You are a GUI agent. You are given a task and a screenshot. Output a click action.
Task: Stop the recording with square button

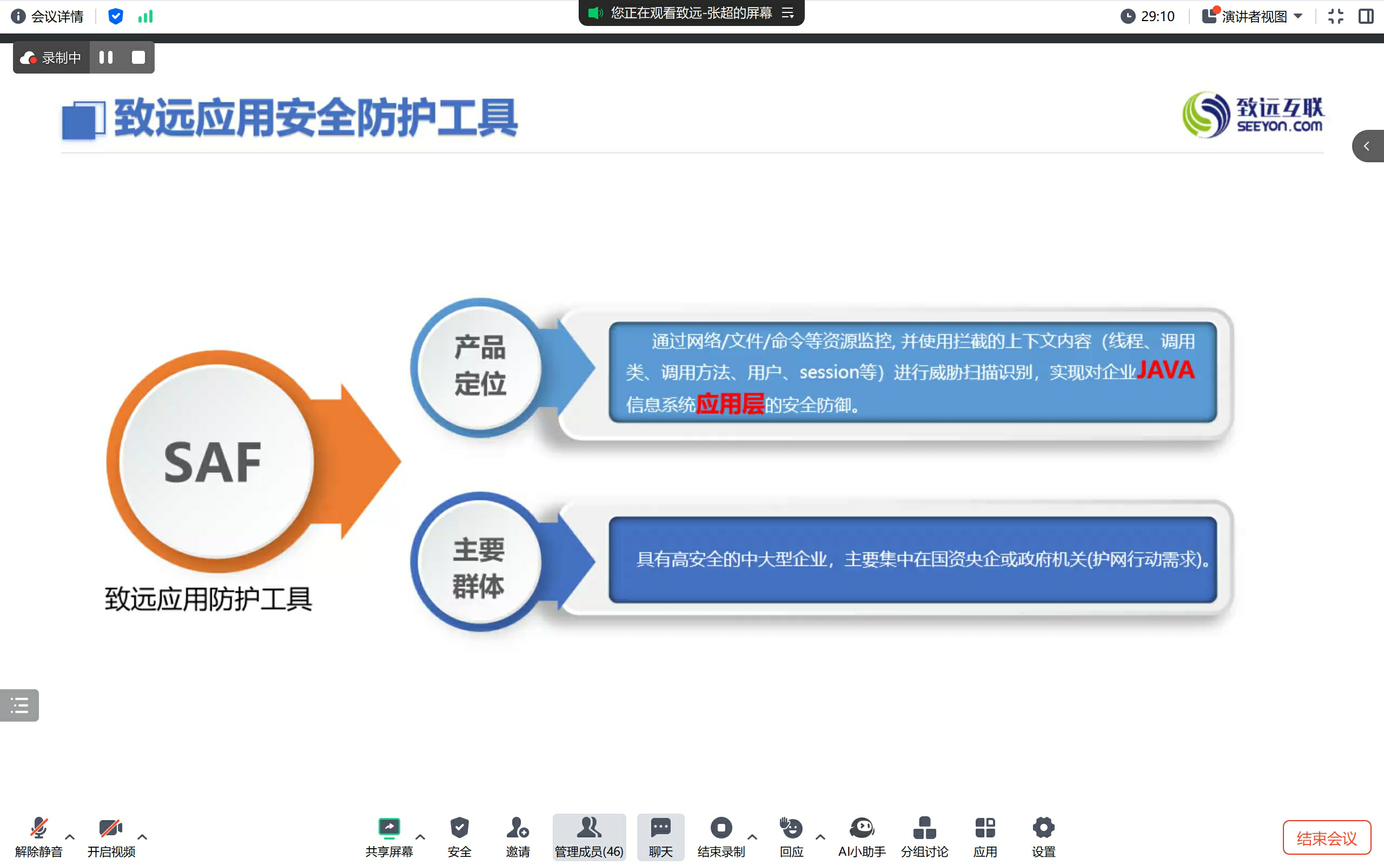click(x=138, y=57)
